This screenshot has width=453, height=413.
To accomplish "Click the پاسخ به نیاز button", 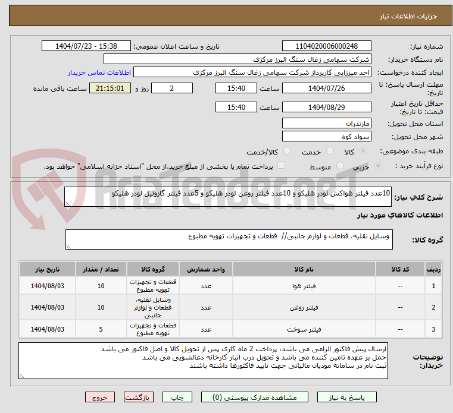I will tap(346, 397).
